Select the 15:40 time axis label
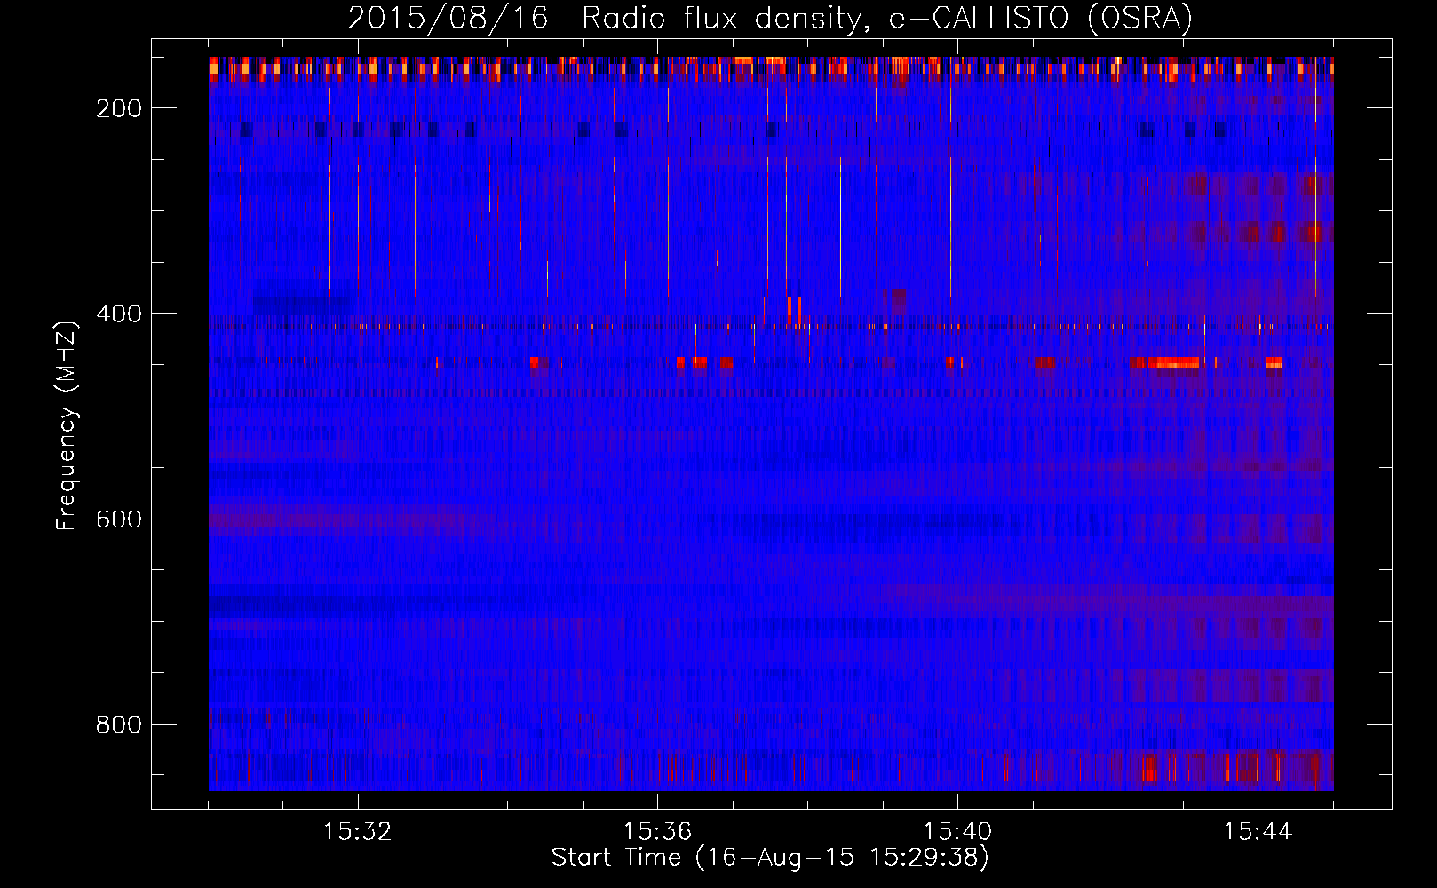 (957, 832)
